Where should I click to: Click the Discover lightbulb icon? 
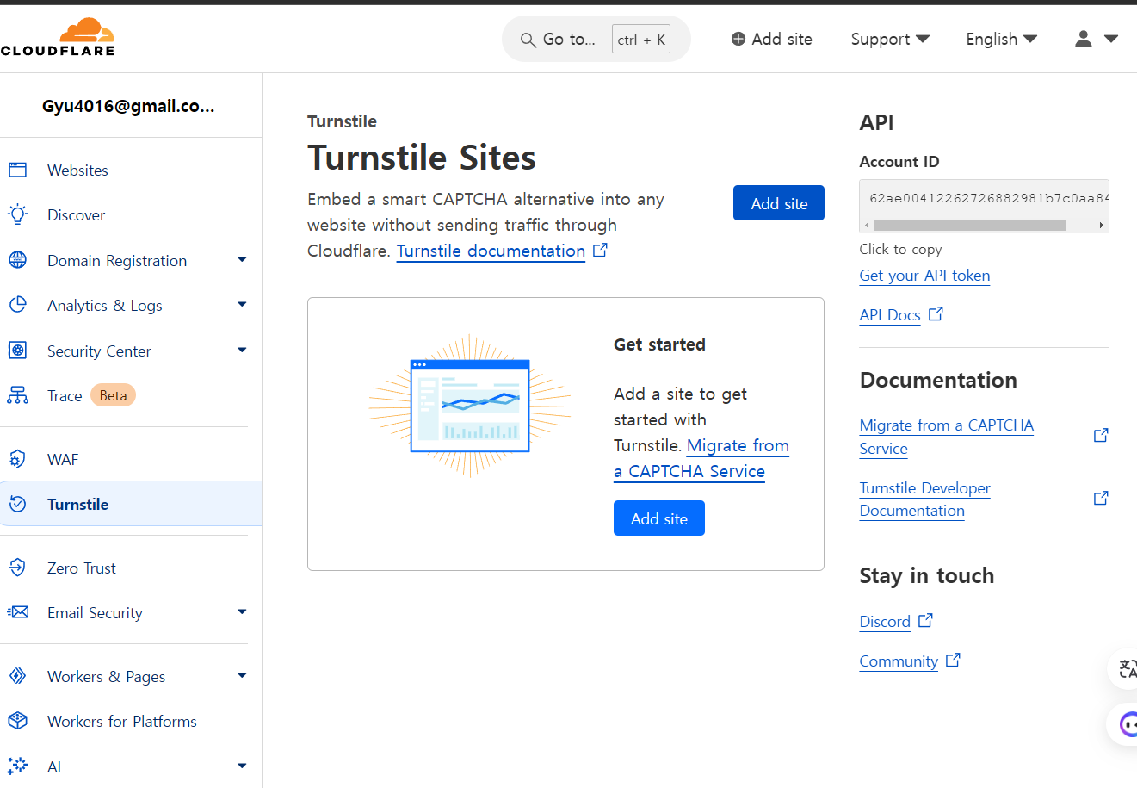pyautogui.click(x=17, y=214)
